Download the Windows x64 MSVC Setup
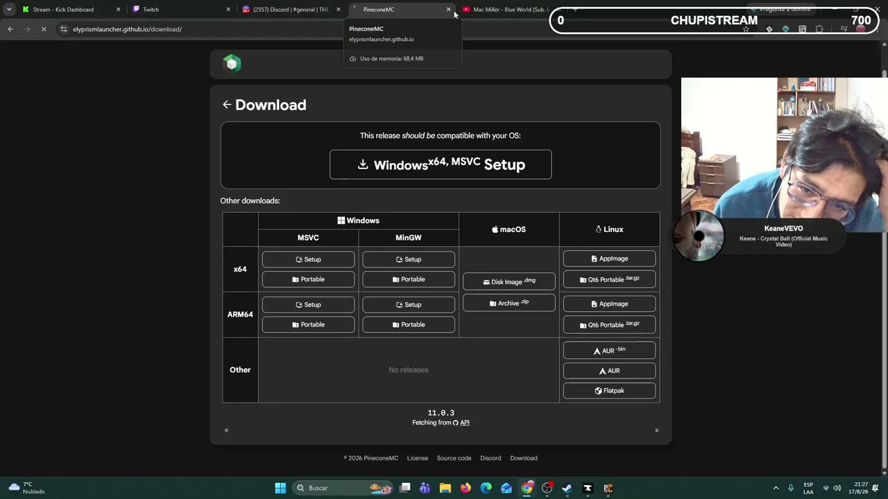 (441, 165)
